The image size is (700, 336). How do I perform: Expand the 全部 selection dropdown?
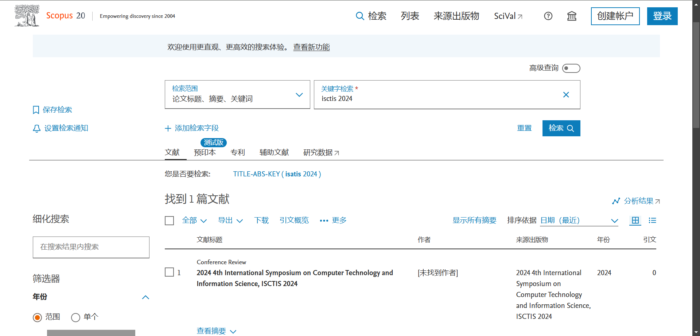pyautogui.click(x=194, y=220)
